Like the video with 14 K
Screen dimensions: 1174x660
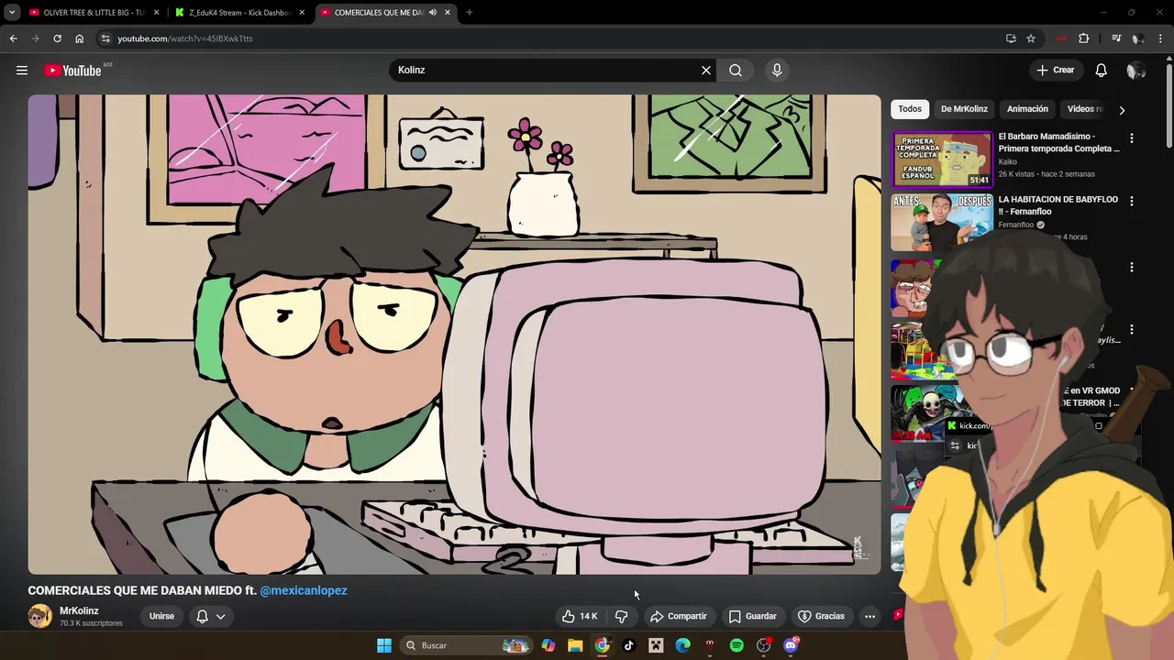coord(580,616)
